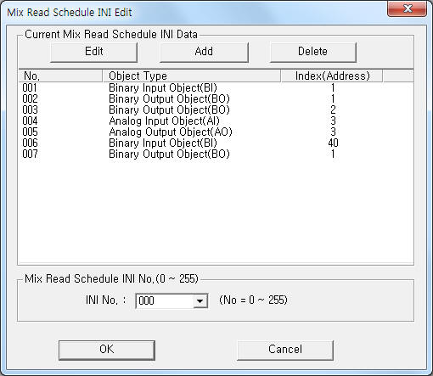Select row 005 Analog Output Object(AO)

click(x=216, y=132)
